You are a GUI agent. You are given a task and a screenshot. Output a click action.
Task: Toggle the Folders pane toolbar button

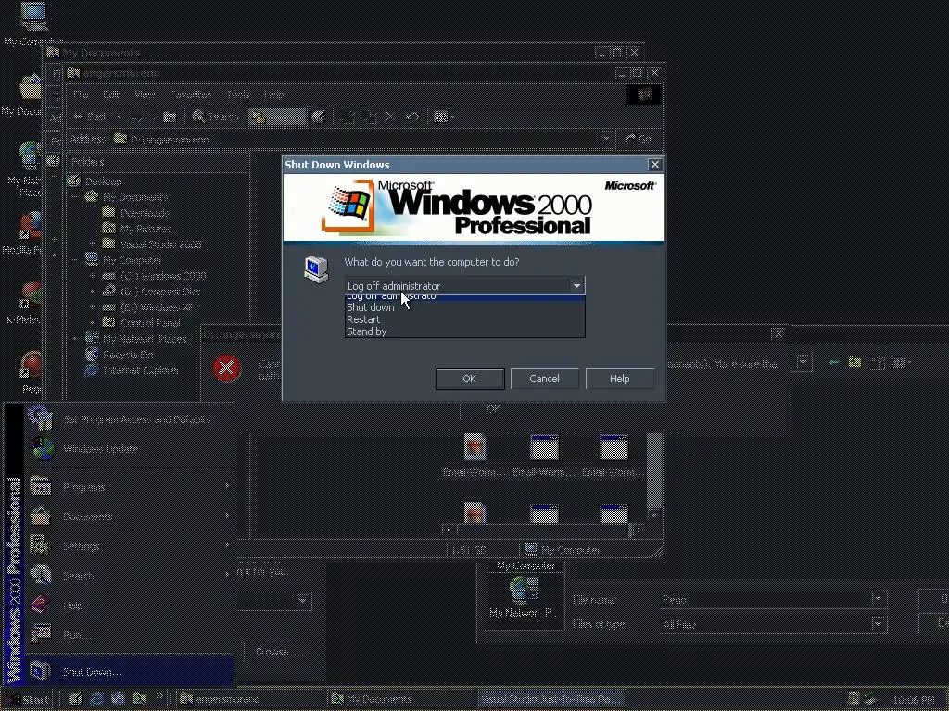tap(277, 117)
